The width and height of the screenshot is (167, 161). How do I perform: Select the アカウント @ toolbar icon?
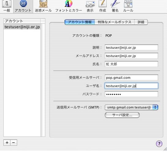(x=23, y=6)
